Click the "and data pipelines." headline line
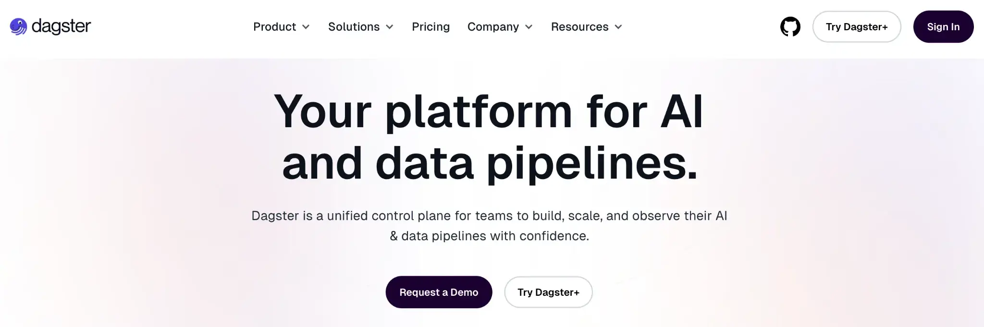Screen dimensions: 984x327 tap(489, 163)
